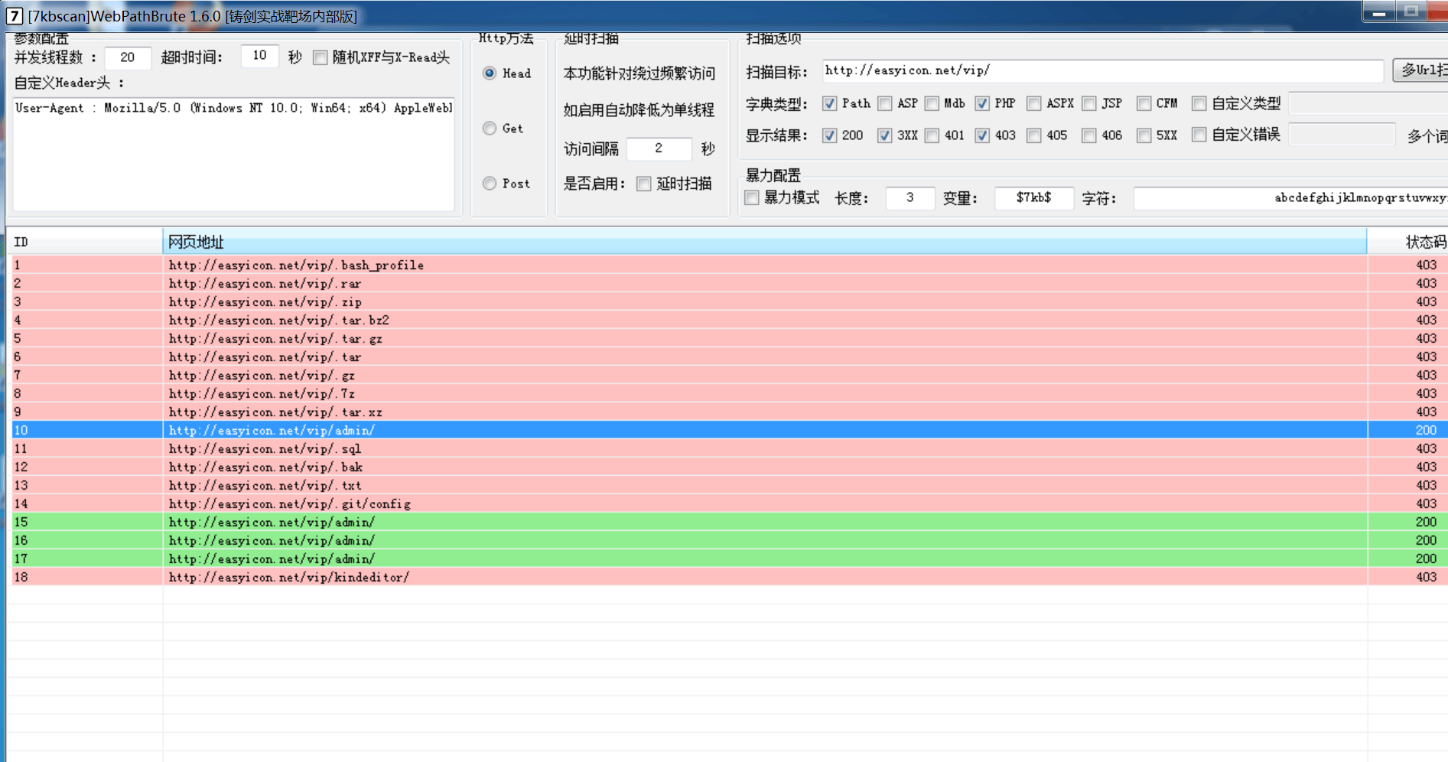Image resolution: width=1448 pixels, height=762 pixels.
Task: Enable the JSP dictionary type
Action: [x=1089, y=103]
